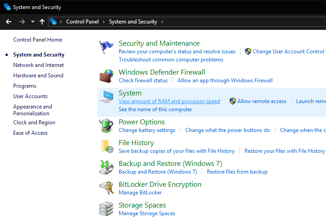The width and height of the screenshot is (326, 217).
Task: Click the title bar System and Security icon
Action: coord(7,7)
